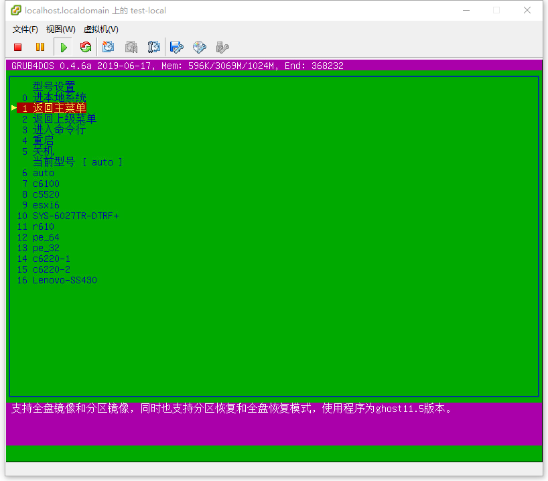Click the CD/DVD drive connection icon

pos(200,47)
